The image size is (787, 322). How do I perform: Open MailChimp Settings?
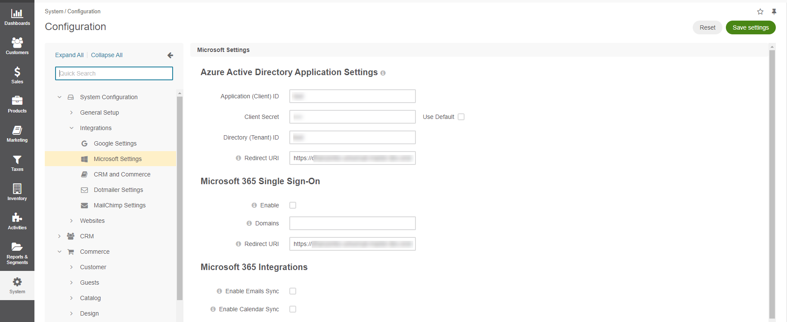[120, 205]
